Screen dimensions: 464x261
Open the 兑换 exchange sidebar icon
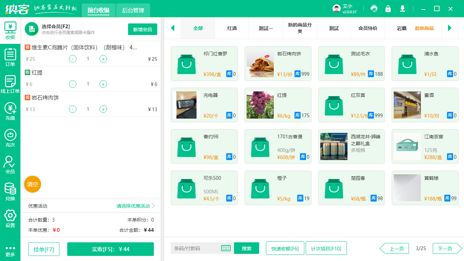tap(10, 190)
